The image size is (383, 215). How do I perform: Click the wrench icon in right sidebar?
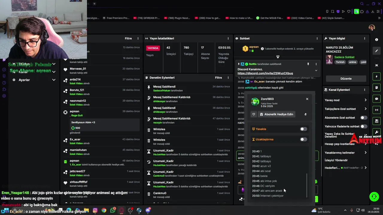click(376, 132)
